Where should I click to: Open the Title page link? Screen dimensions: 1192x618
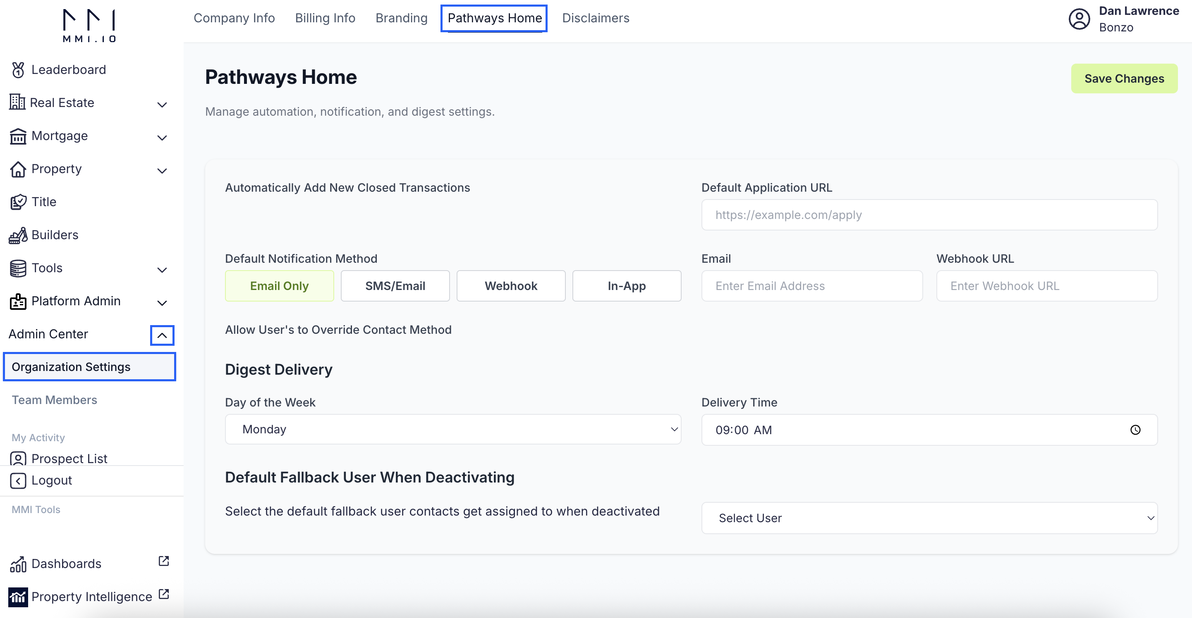[x=44, y=202]
